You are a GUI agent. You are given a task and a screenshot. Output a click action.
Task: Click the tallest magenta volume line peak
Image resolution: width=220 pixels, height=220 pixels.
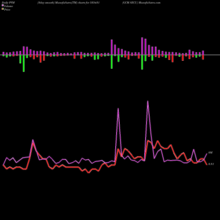coord(148,101)
